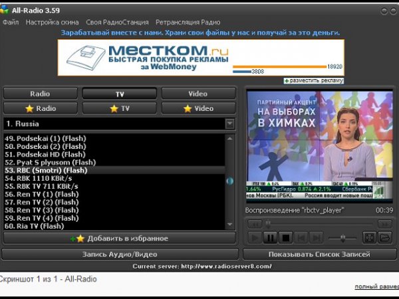Open the favorite Radio list
This screenshot has width=399, height=299.
[x=40, y=108]
